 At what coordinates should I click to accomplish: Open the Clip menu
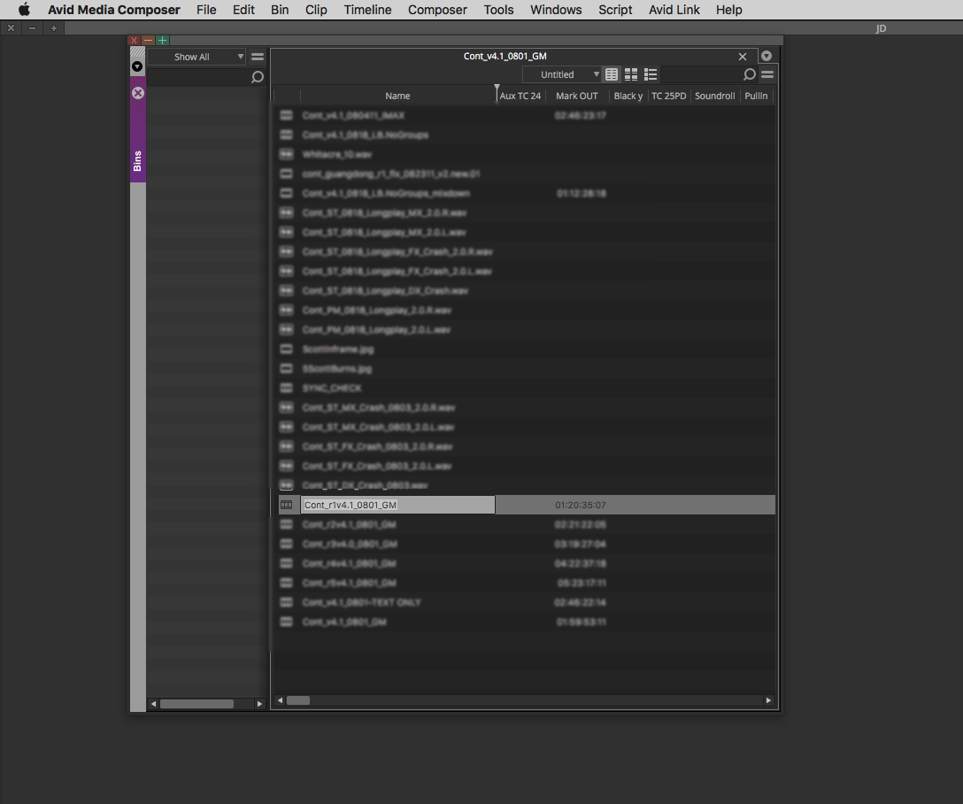click(x=316, y=10)
